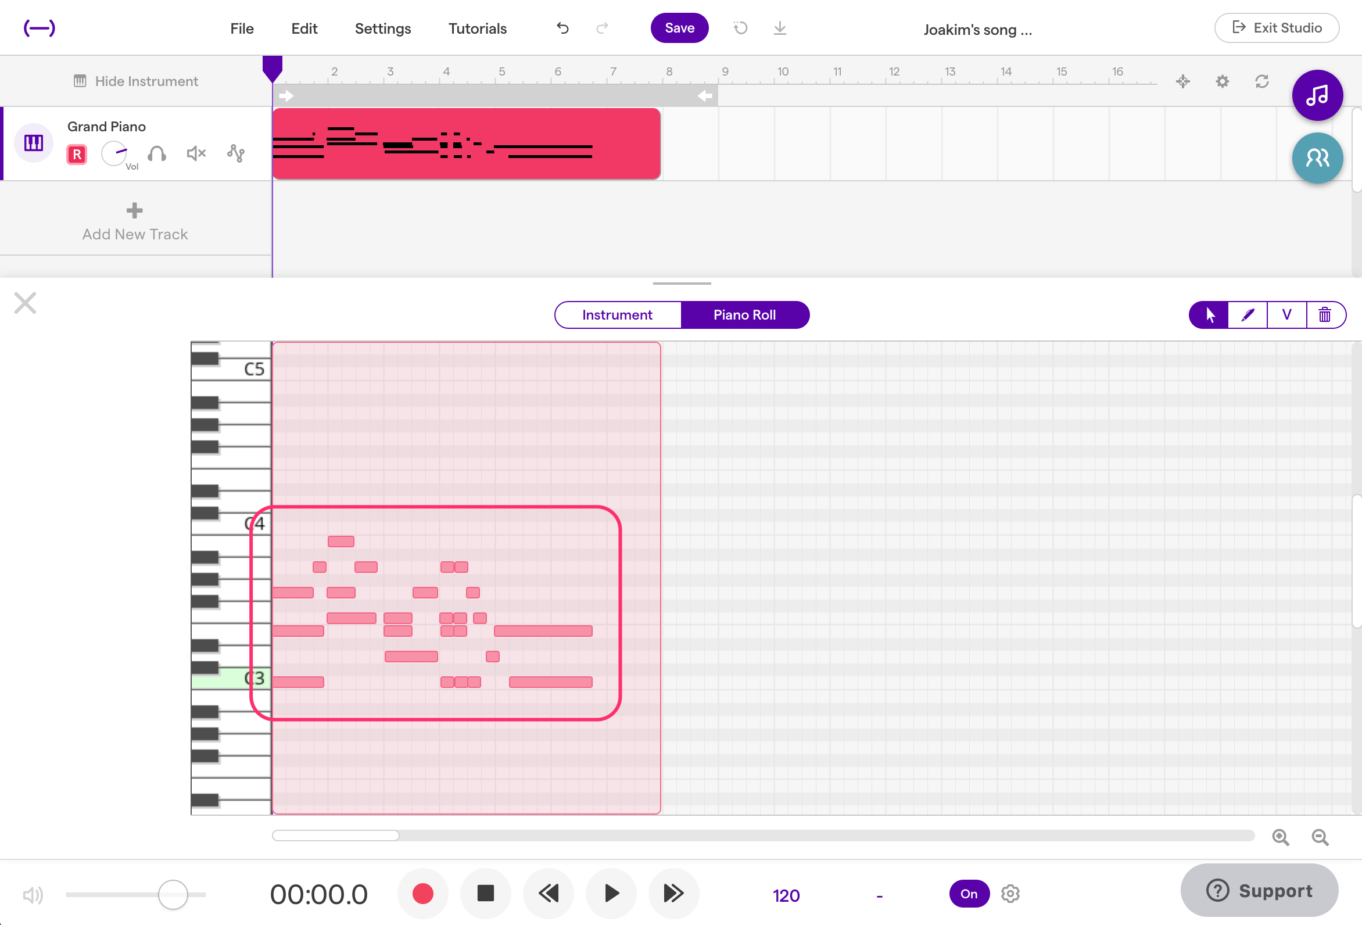Image resolution: width=1362 pixels, height=925 pixels.
Task: Select the pencil draw tool
Action: coord(1247,315)
